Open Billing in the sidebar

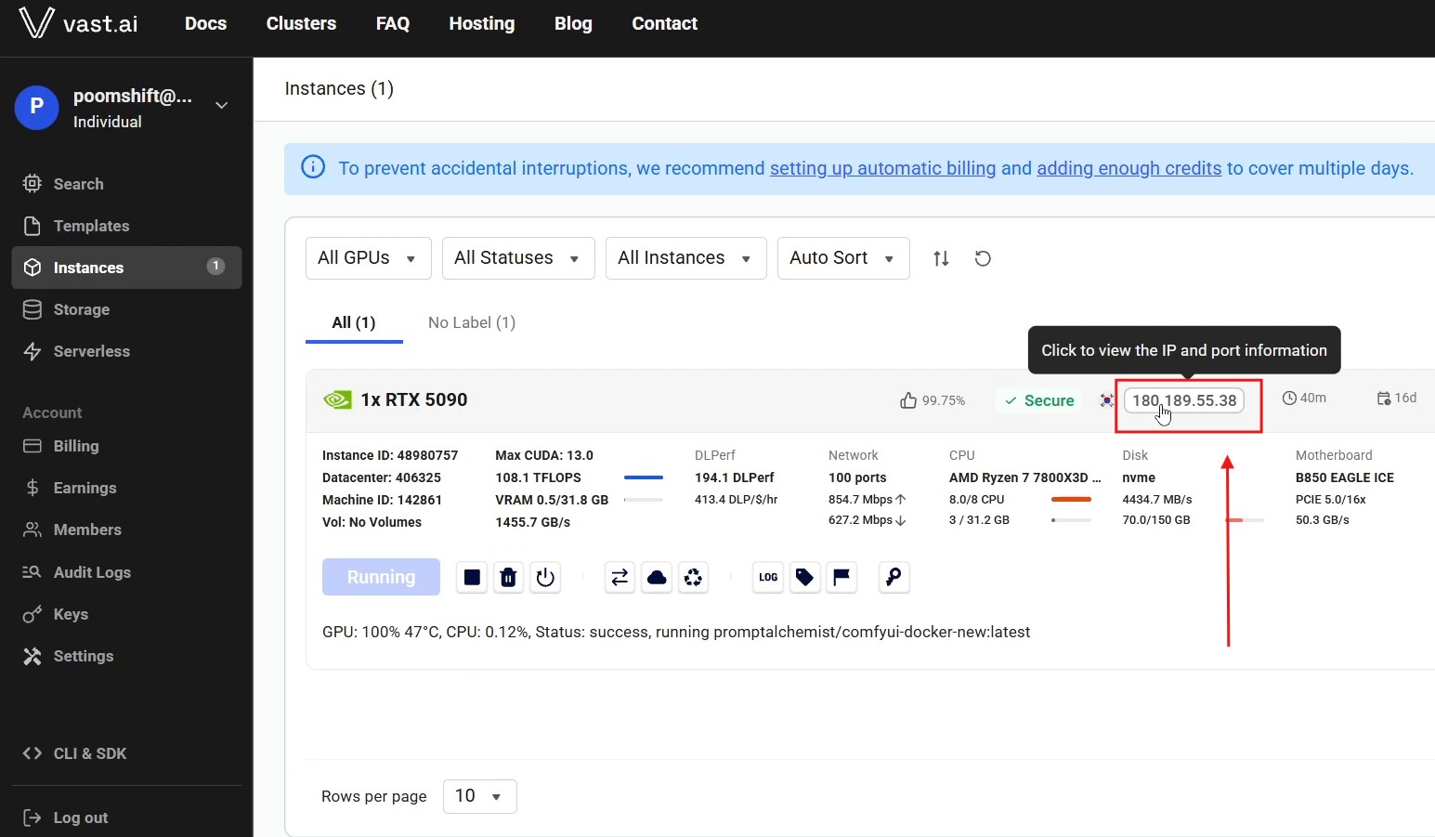pyautogui.click(x=126, y=446)
